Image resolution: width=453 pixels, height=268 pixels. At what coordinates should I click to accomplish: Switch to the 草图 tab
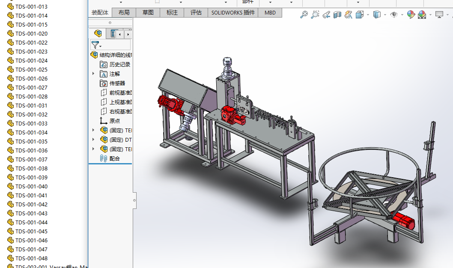(148, 12)
